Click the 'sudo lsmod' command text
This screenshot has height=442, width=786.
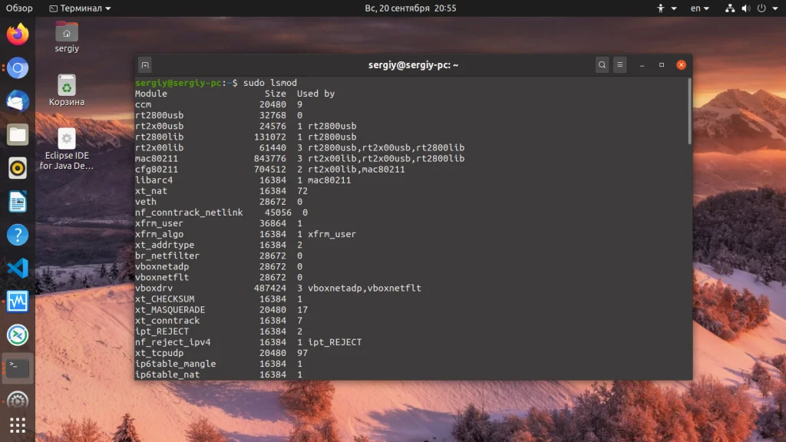[270, 83]
